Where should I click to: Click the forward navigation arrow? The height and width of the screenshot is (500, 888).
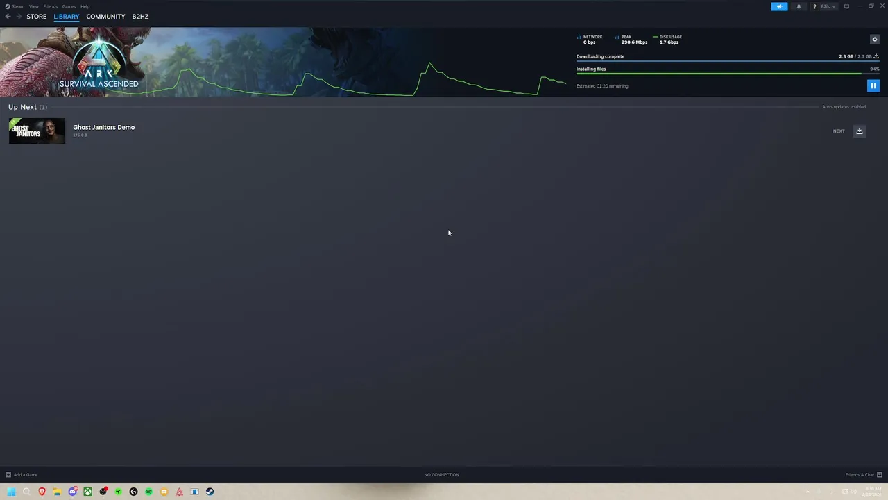(x=19, y=17)
